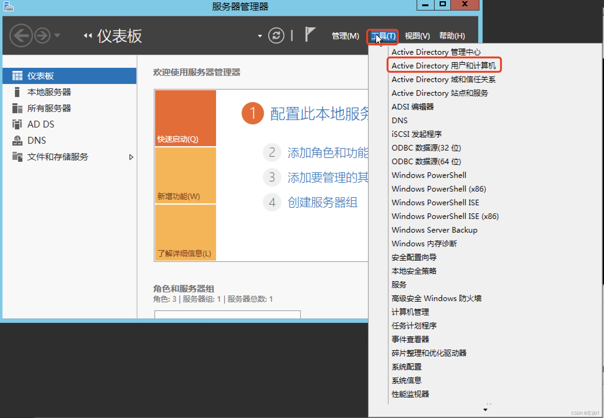Open 本地安全策略
The image size is (604, 418).
[414, 271]
